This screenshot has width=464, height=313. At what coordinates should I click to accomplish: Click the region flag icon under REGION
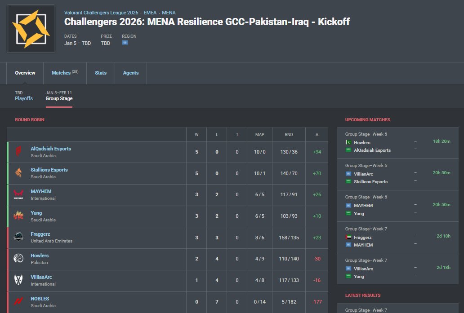tap(125, 43)
